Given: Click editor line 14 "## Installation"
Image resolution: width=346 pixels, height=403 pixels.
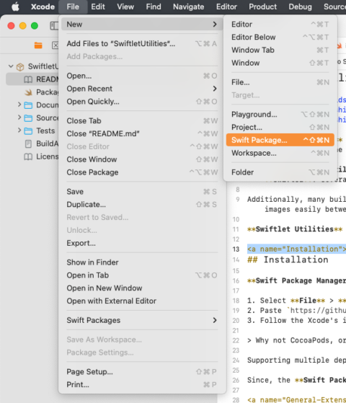Looking at the screenshot, I should (x=288, y=260).
